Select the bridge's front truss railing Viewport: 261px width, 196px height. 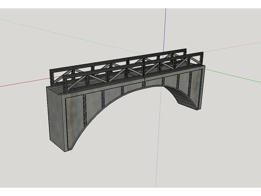(x=125, y=75)
